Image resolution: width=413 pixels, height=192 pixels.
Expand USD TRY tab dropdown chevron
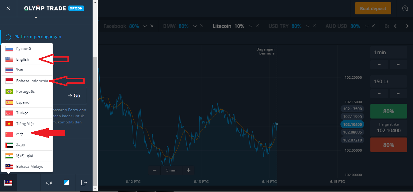pyautogui.click(x=307, y=26)
